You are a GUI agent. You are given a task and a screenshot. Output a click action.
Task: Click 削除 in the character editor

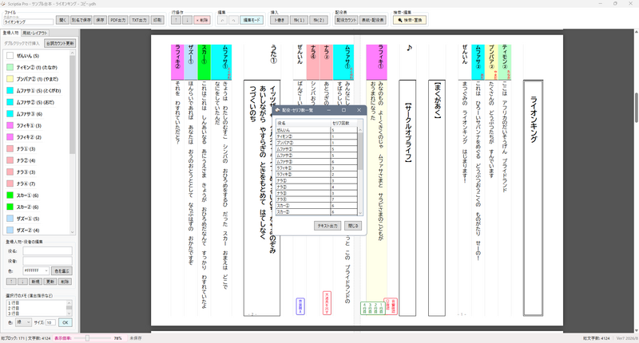pos(65,282)
